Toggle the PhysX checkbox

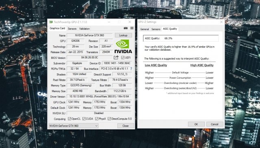(97, 119)
